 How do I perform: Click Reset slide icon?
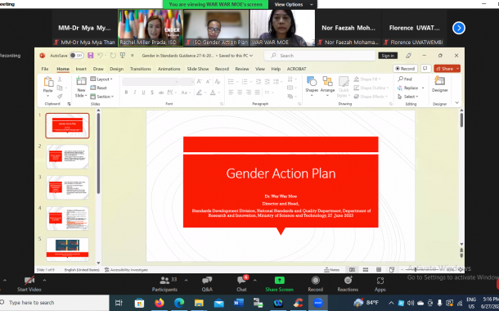tap(99, 88)
